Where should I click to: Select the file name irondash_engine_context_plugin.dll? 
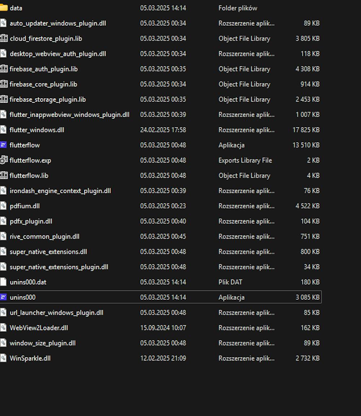pyautogui.click(x=60, y=191)
